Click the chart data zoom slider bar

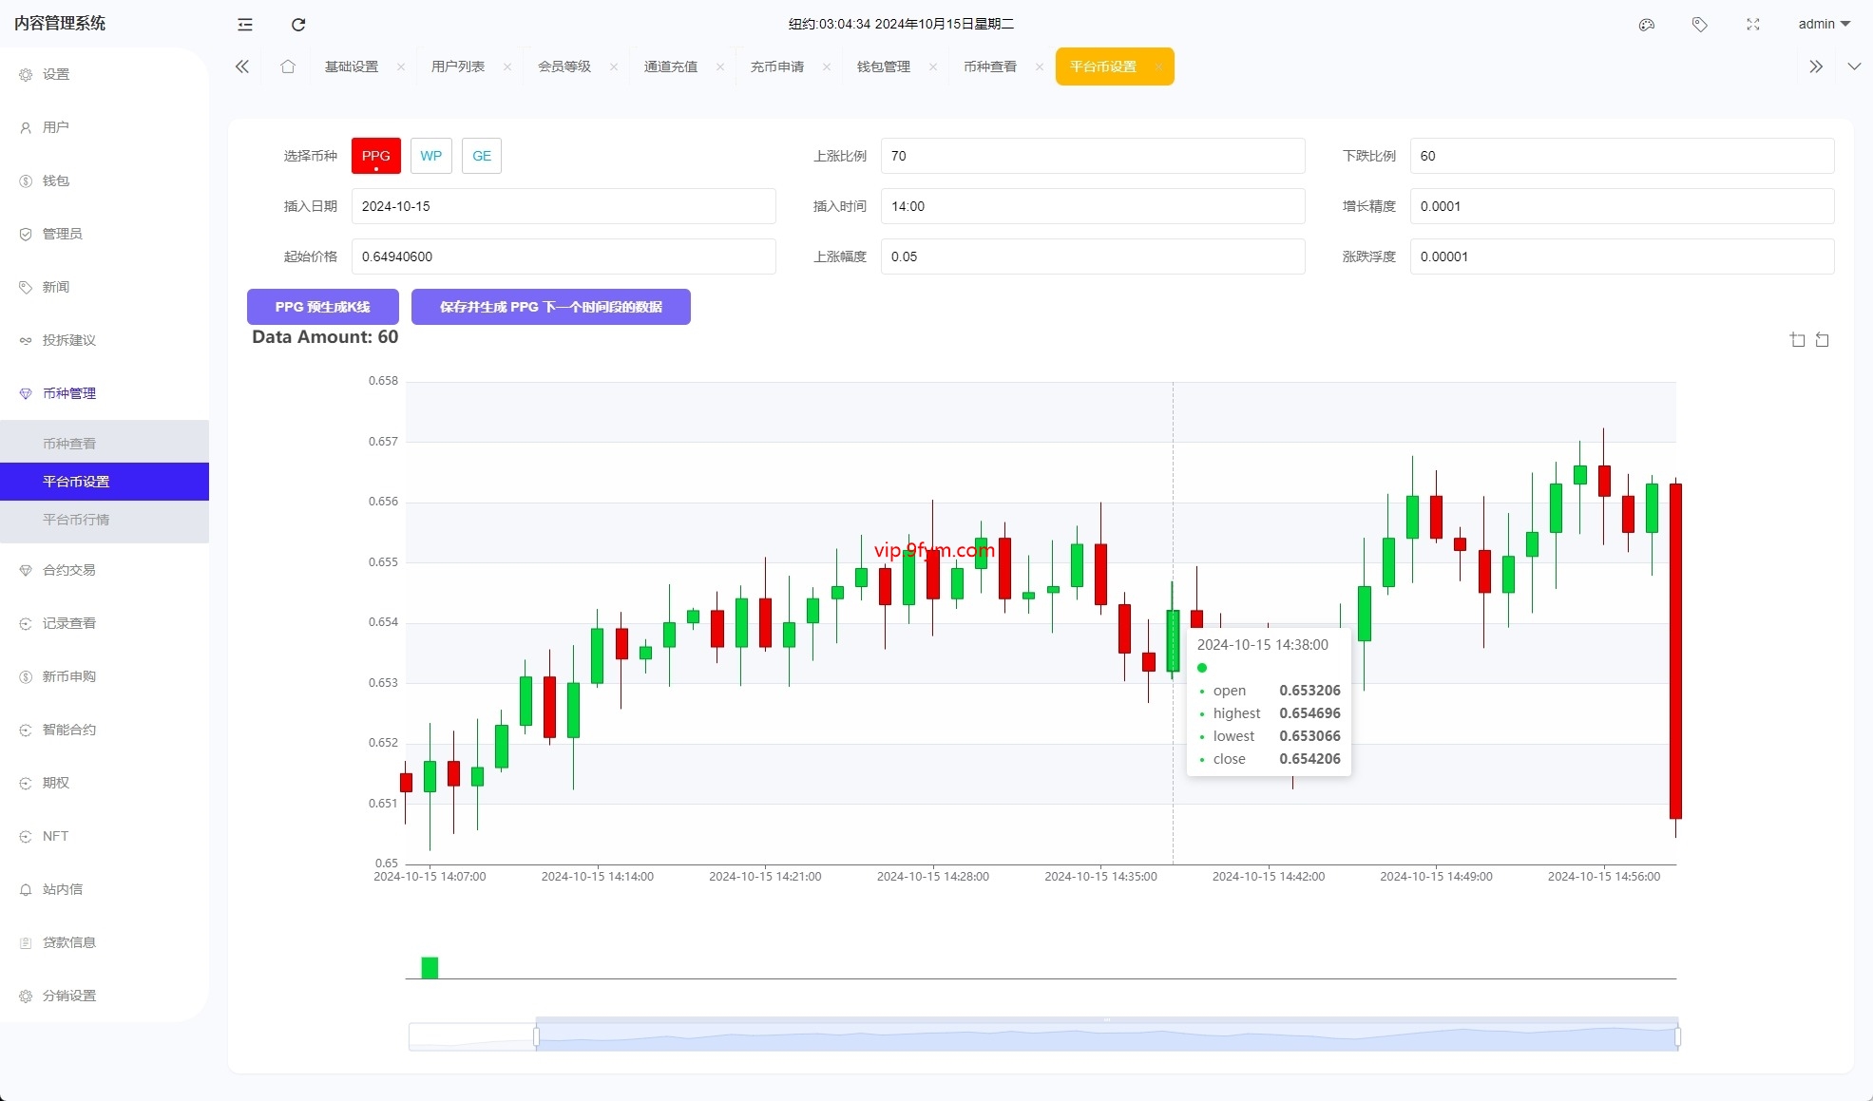[1106, 1036]
